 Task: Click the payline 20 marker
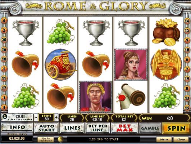pos(4,40)
